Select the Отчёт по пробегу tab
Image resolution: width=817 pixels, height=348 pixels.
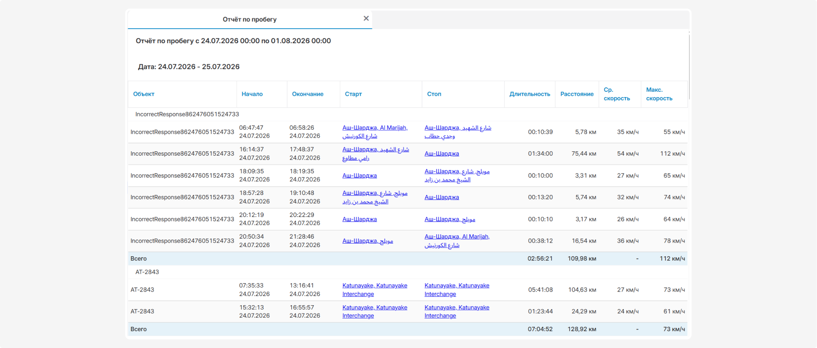[250, 19]
